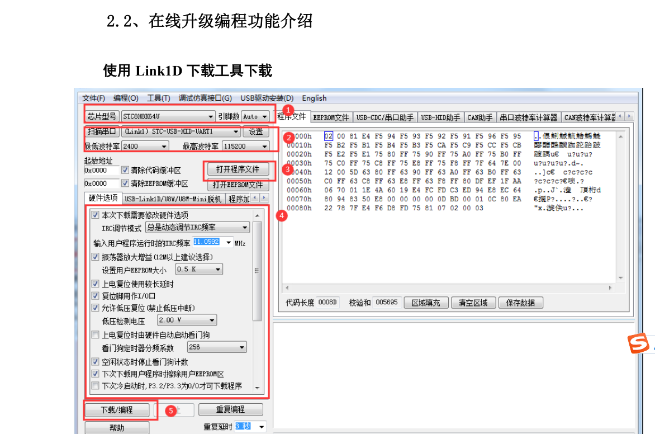
Task: Click the 帮助 button
Action: [117, 427]
